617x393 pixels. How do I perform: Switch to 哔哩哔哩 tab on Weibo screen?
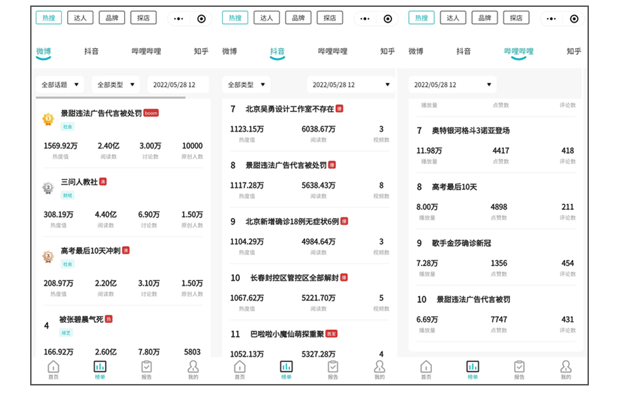click(147, 51)
